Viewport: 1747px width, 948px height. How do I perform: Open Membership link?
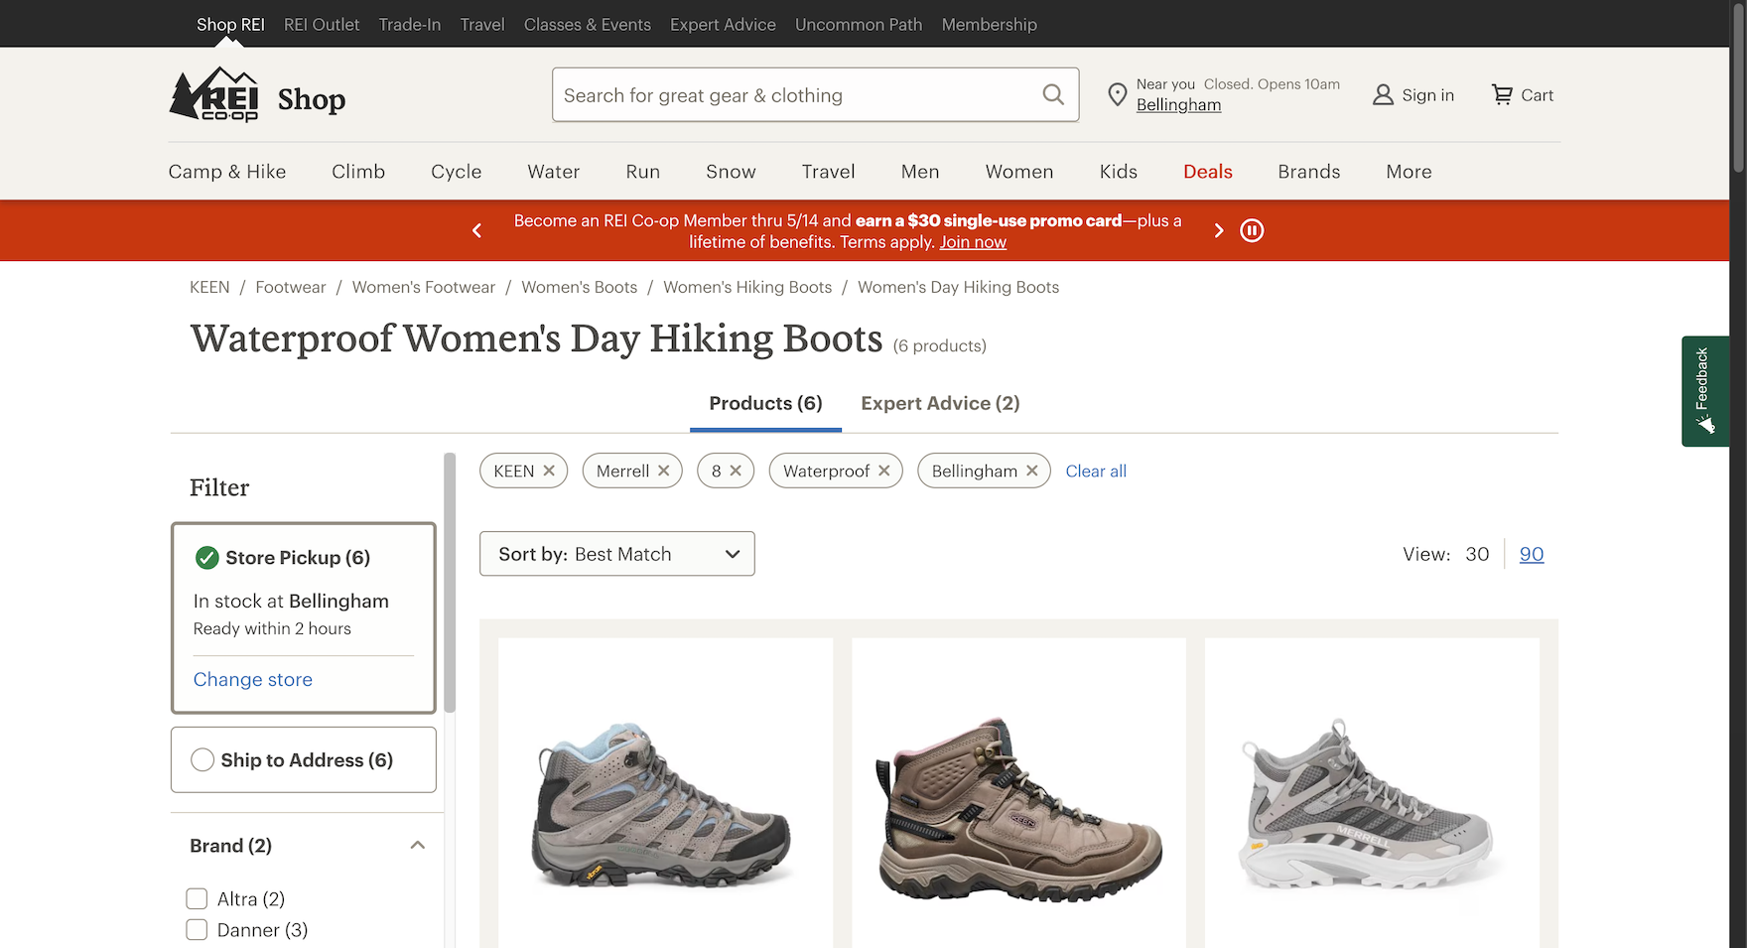coord(990,24)
